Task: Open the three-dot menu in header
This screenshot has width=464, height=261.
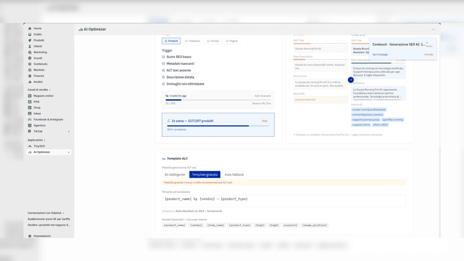Action: pyautogui.click(x=433, y=29)
